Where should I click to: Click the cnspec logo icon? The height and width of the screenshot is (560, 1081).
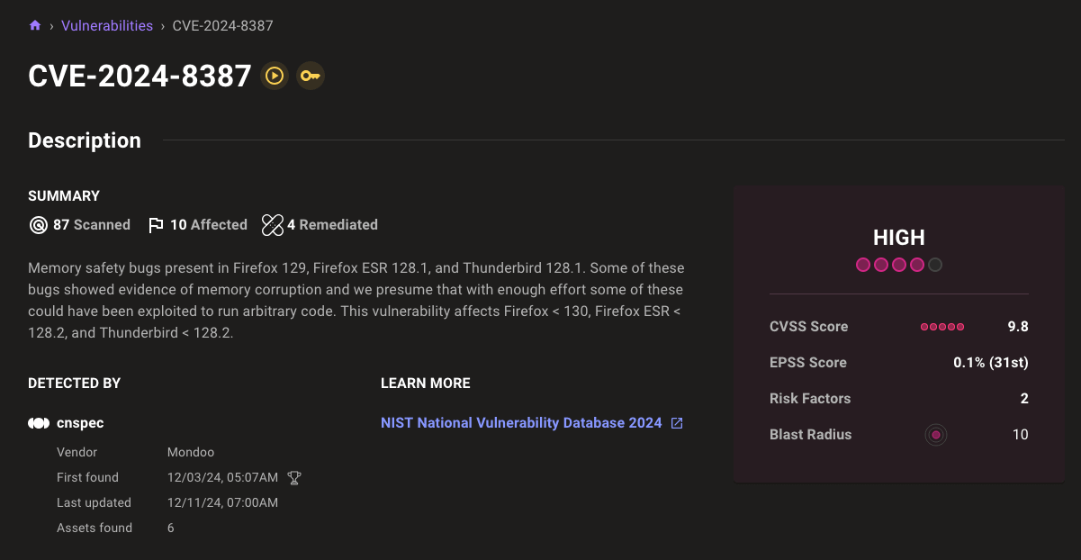39,423
